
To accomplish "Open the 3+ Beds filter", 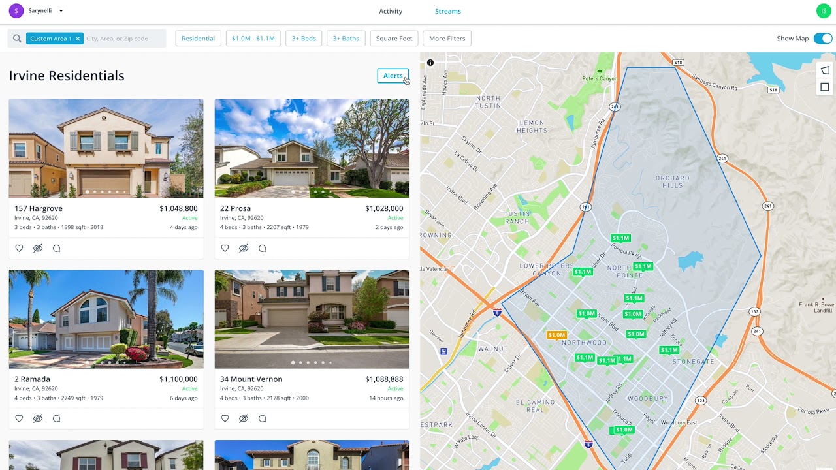I will tap(304, 39).
